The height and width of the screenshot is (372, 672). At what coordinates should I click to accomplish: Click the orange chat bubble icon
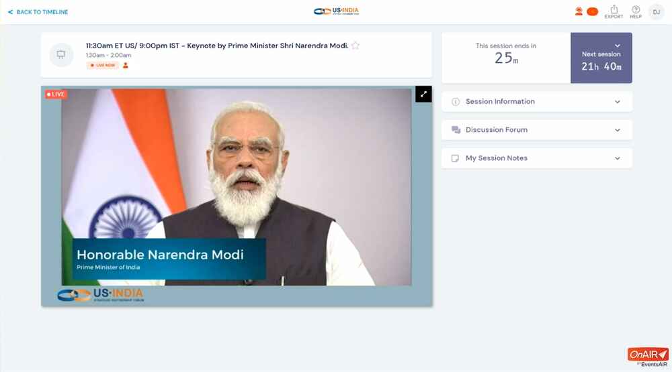(592, 11)
